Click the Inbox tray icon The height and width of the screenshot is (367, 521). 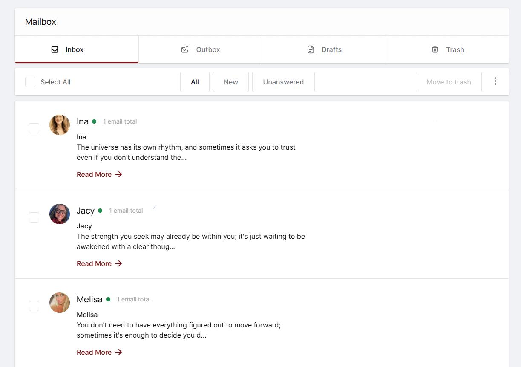click(55, 49)
